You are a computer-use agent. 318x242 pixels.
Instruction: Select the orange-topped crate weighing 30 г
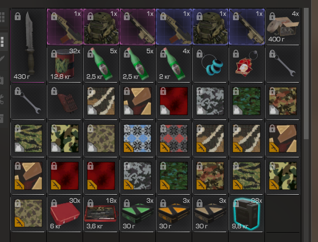173,213
